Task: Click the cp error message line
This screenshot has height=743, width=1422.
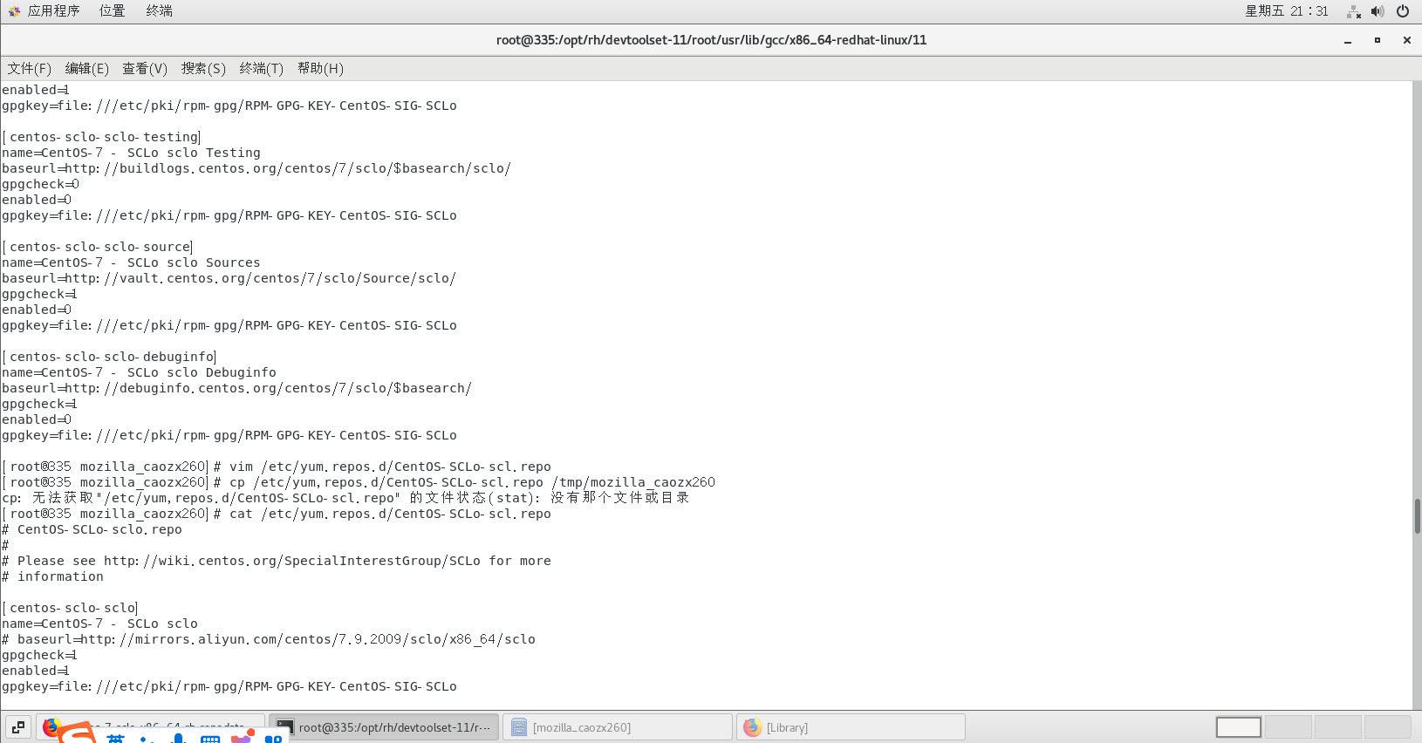Action: [x=345, y=498]
